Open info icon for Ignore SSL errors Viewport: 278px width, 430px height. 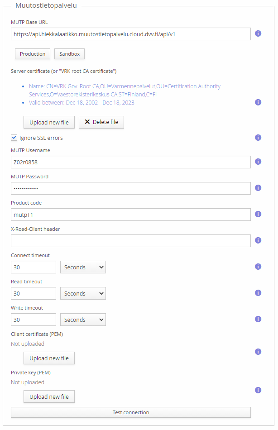click(x=258, y=138)
